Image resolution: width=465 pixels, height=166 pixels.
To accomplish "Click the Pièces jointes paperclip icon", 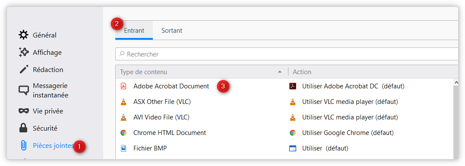I will [x=24, y=146].
